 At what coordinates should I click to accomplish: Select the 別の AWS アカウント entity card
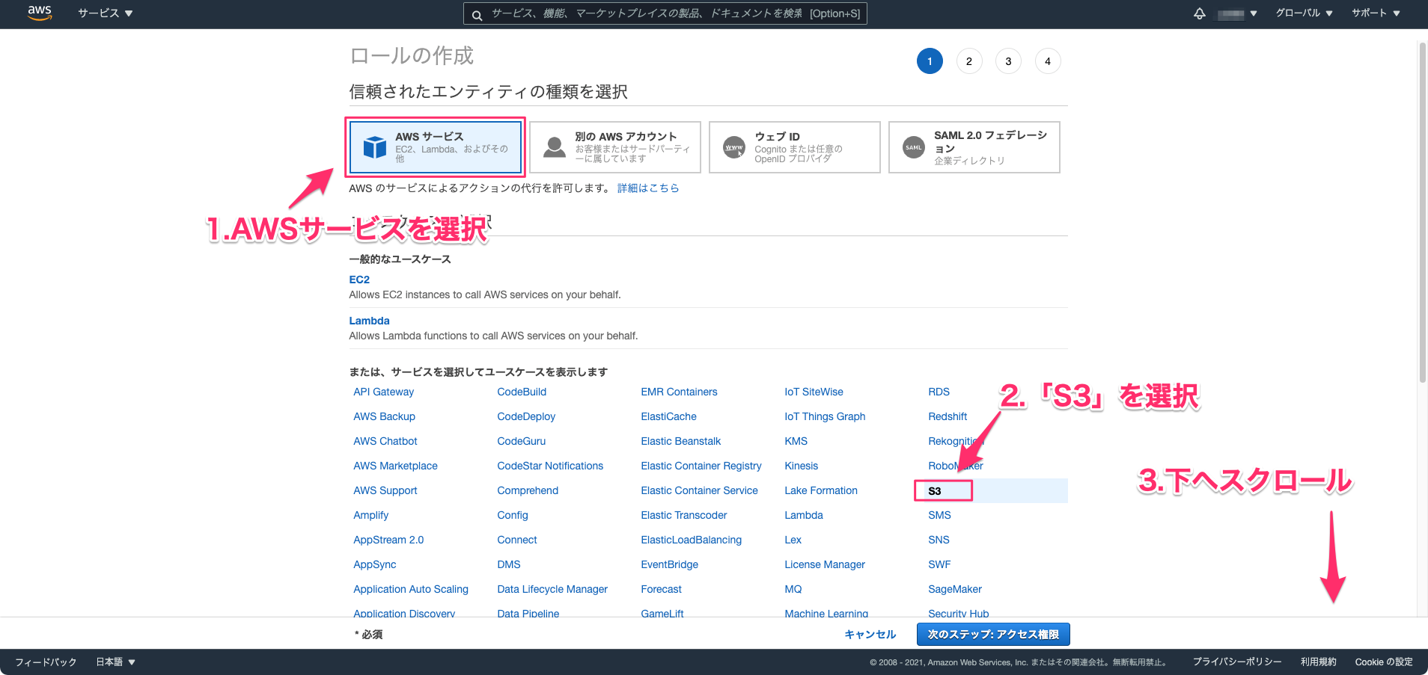pyautogui.click(x=615, y=147)
